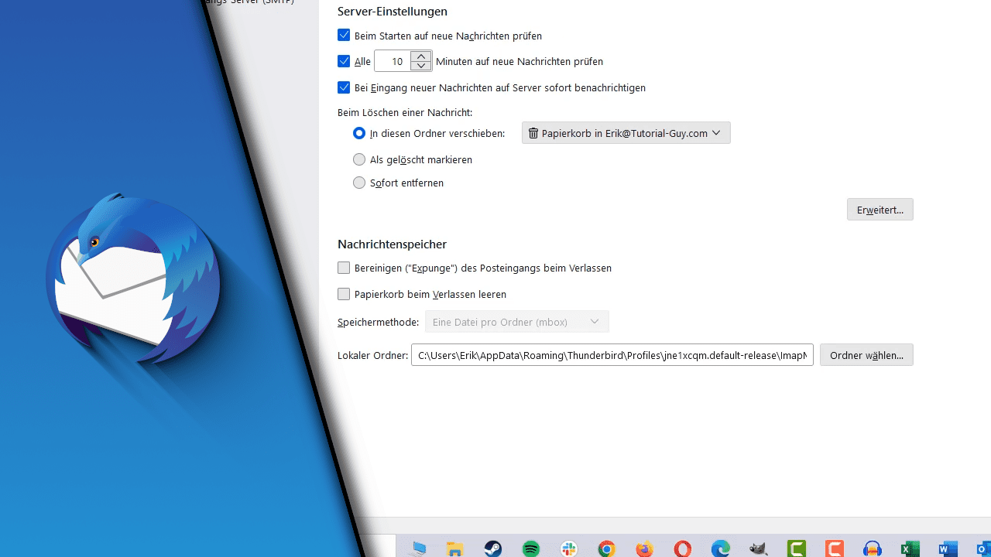Open Slack in the taskbar
The width and height of the screenshot is (991, 557).
568,548
